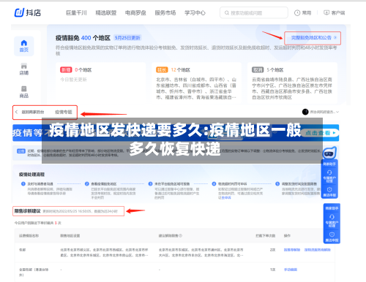The width and height of the screenshot is (366, 282).
Task: Click 点击查看 button on banner
Action: 319,133
